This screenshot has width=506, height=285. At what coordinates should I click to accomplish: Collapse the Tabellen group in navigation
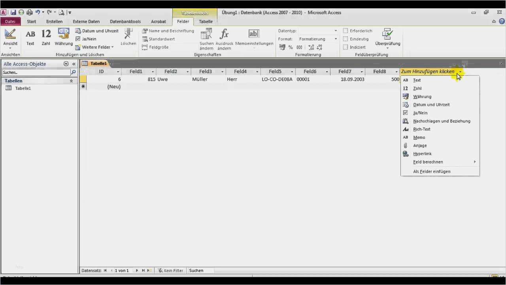coord(71,81)
